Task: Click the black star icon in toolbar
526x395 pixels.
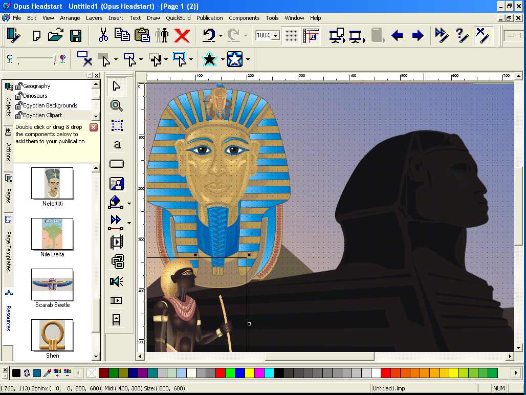Action: click(x=210, y=60)
